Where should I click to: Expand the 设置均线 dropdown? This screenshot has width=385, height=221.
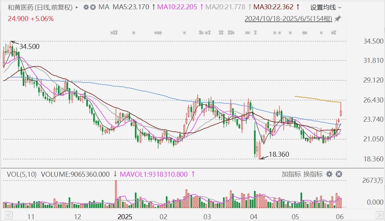click(x=326, y=7)
